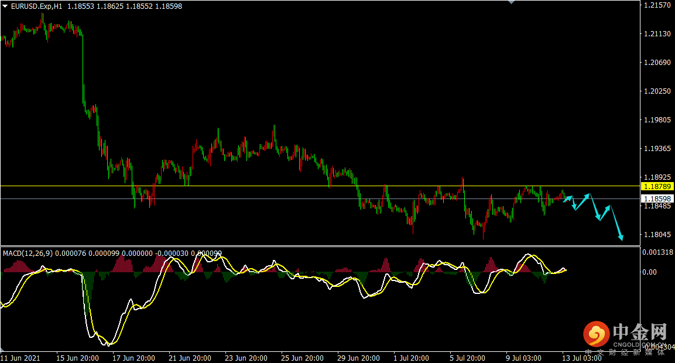Click the chart shift triangle marker at top
The width and height of the screenshot is (675, 363).
pyautogui.click(x=512, y=2)
